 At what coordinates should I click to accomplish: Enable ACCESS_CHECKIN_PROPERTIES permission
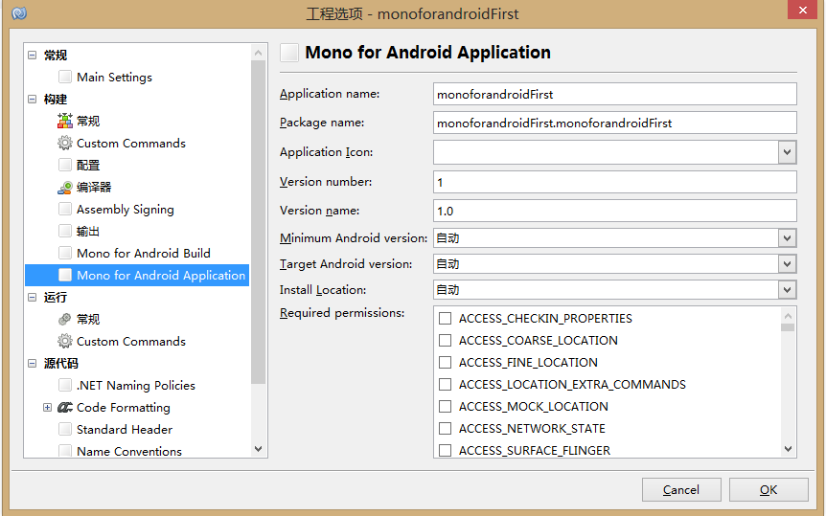[446, 318]
